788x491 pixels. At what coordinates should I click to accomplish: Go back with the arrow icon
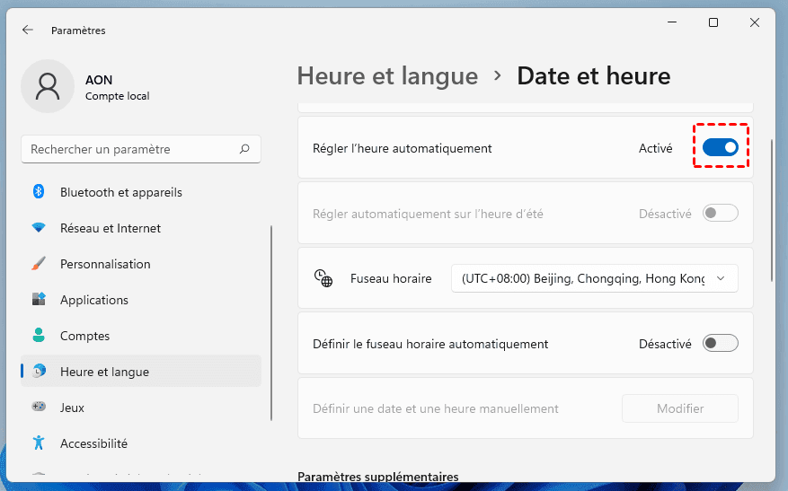coord(28,31)
